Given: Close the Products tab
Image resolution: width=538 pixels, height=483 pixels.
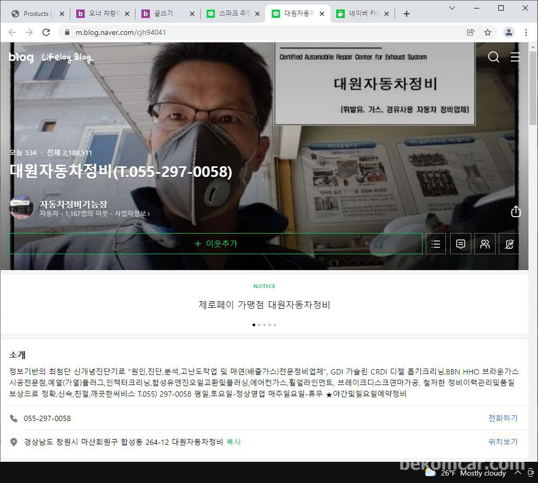Looking at the screenshot, I should point(62,14).
